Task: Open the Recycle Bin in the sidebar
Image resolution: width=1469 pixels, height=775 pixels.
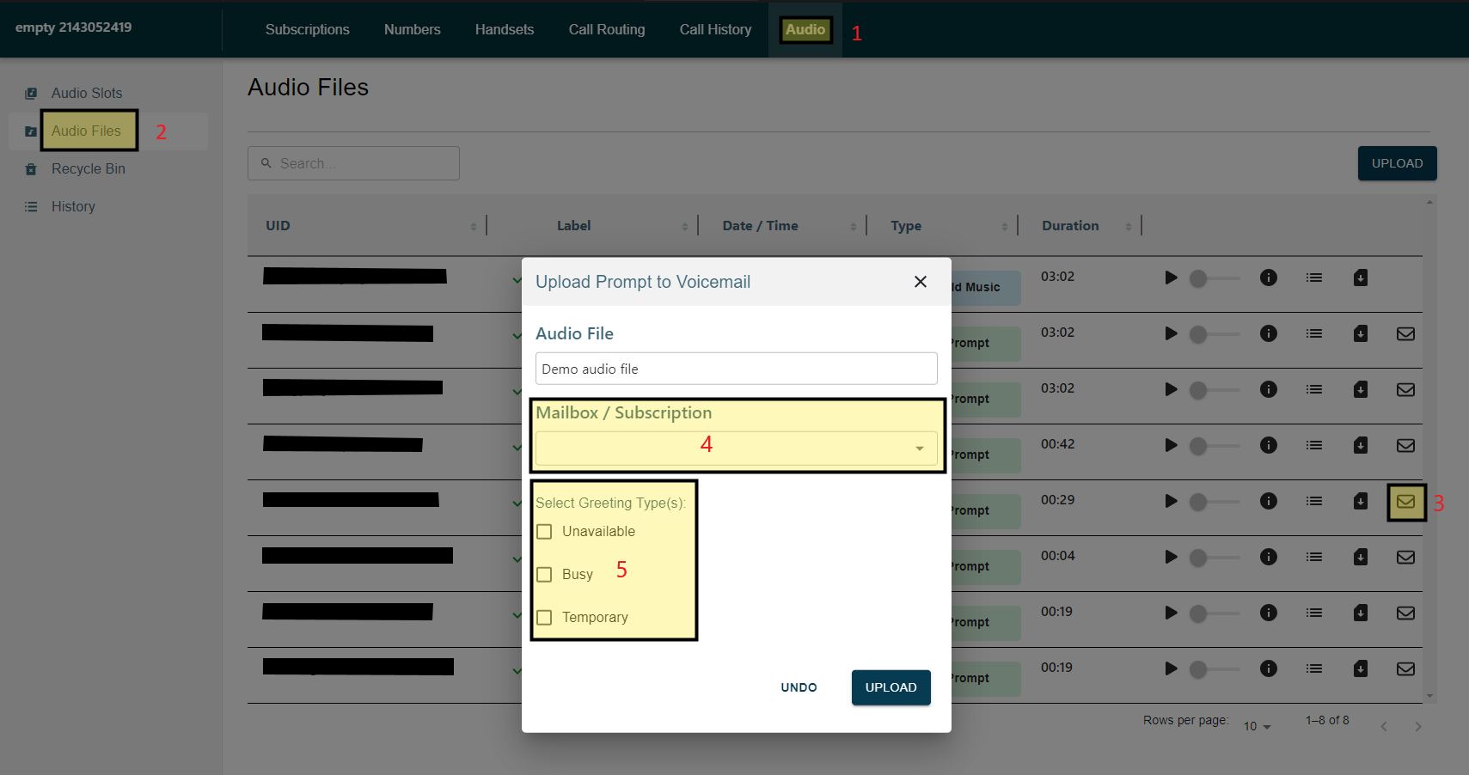Action: (88, 169)
